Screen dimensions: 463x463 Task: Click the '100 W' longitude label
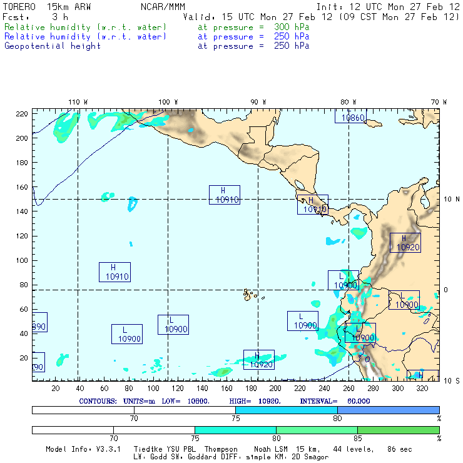[x=168, y=102]
